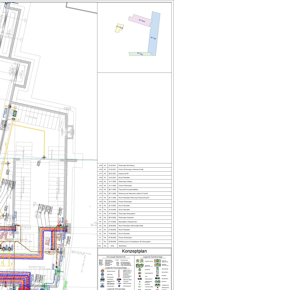Click the orange washbasin symbol at top right of Sanitäranlage legend
Screen dimensions: 290x290
click(157, 261)
